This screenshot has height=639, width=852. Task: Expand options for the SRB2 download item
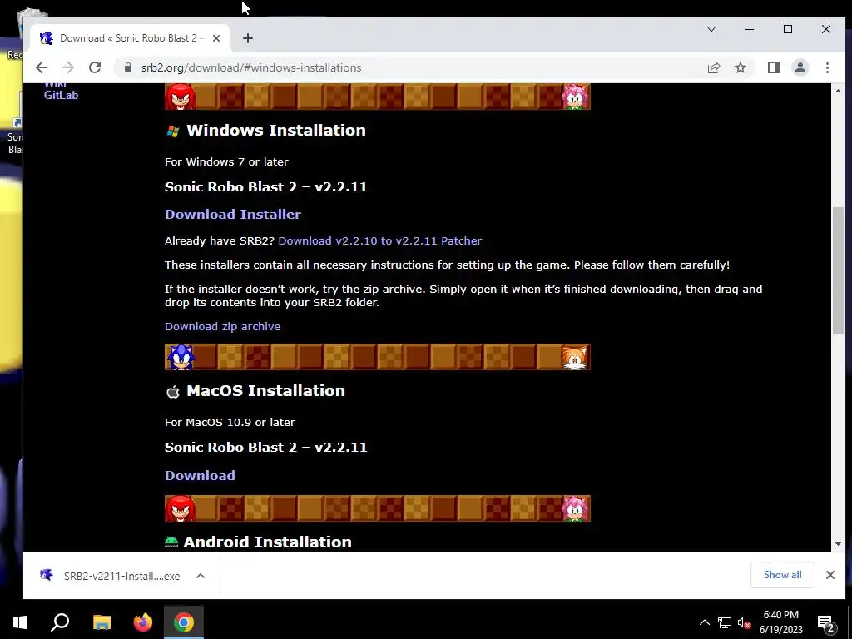pos(201,576)
